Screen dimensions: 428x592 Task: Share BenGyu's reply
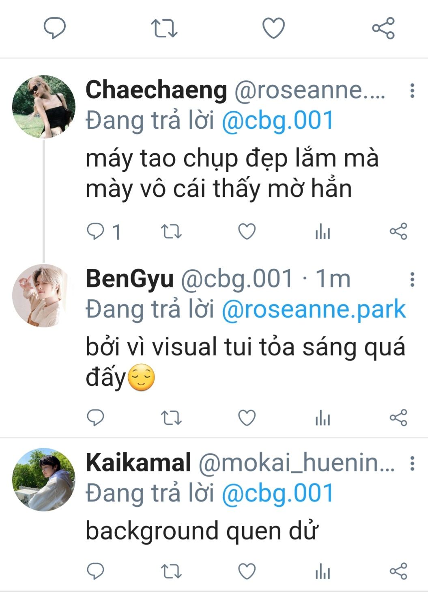pos(398,418)
